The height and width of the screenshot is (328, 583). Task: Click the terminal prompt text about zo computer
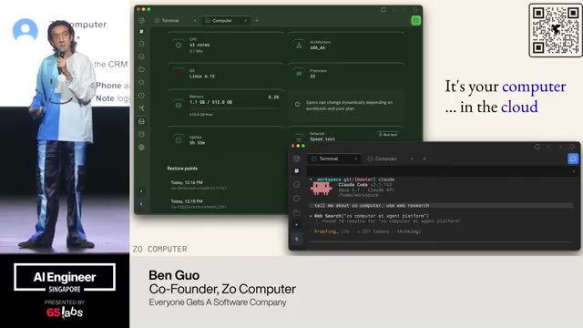(x=372, y=206)
